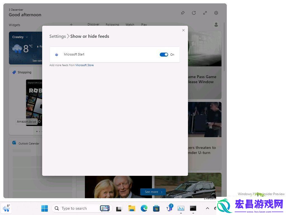Go back to Settings breadcrumb
286x215 pixels.
click(58, 36)
